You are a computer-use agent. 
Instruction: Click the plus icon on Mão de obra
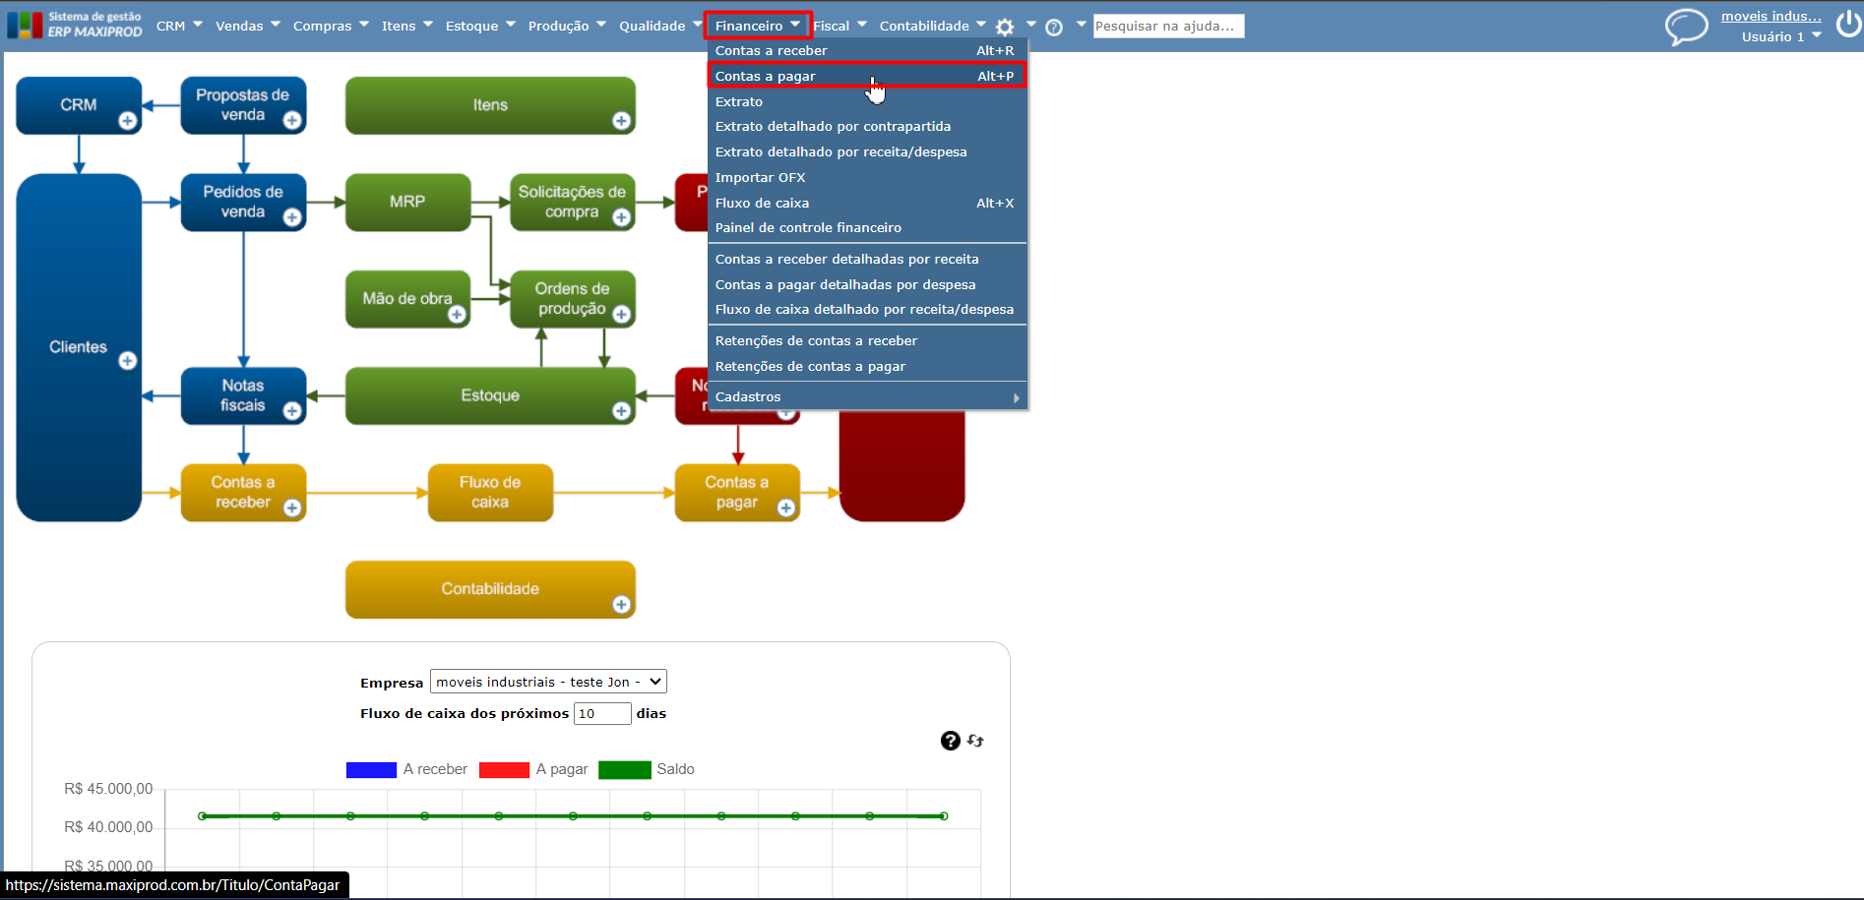pyautogui.click(x=457, y=314)
